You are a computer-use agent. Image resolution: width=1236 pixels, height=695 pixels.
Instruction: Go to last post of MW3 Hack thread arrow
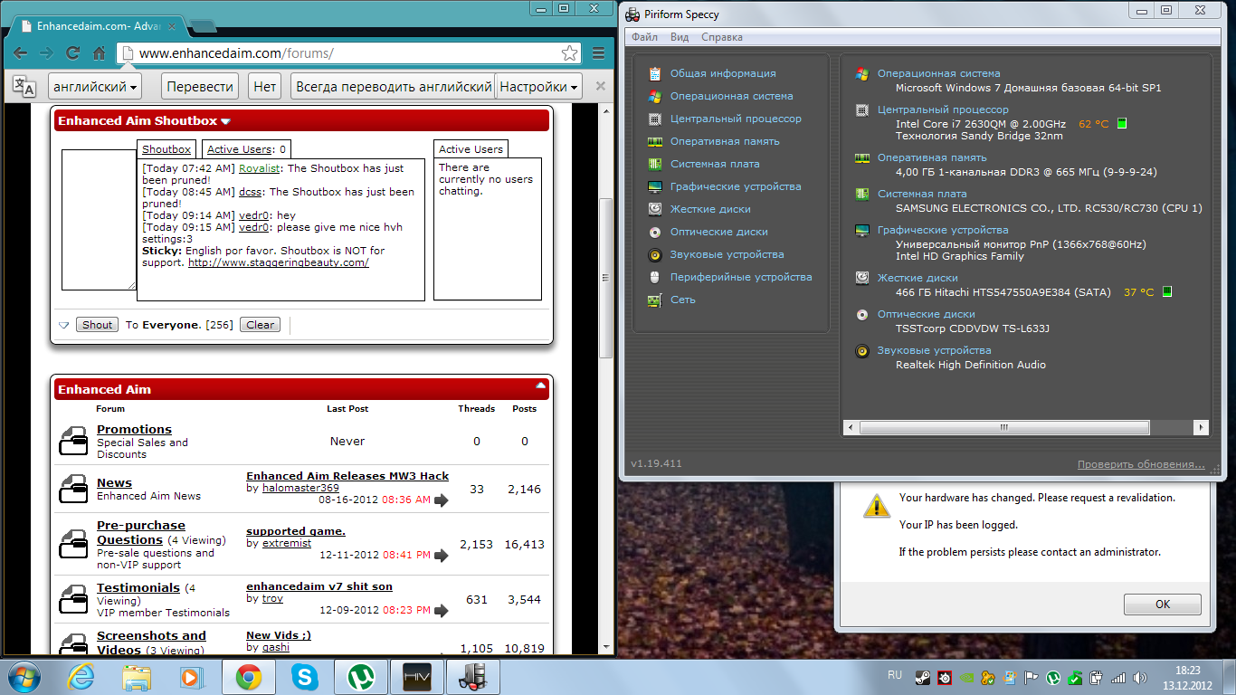coord(442,500)
